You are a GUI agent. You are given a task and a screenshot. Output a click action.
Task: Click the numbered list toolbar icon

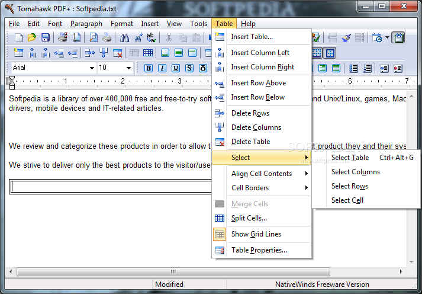[x=367, y=68]
